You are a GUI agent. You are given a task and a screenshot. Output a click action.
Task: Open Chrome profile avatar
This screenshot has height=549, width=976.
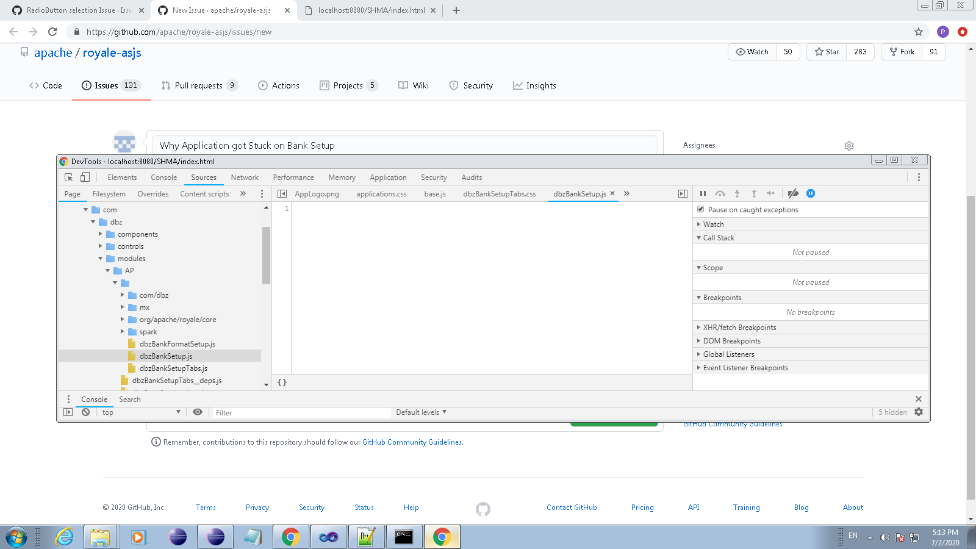point(943,32)
